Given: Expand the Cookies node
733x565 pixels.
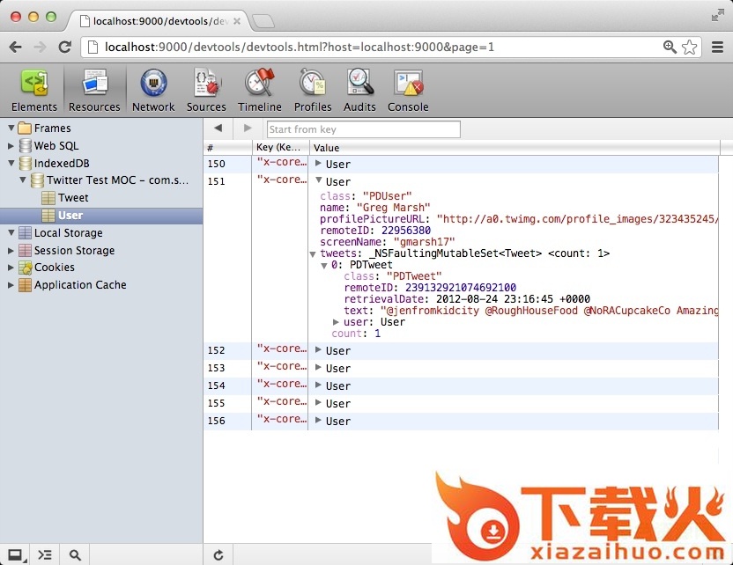Looking at the screenshot, I should point(11,267).
